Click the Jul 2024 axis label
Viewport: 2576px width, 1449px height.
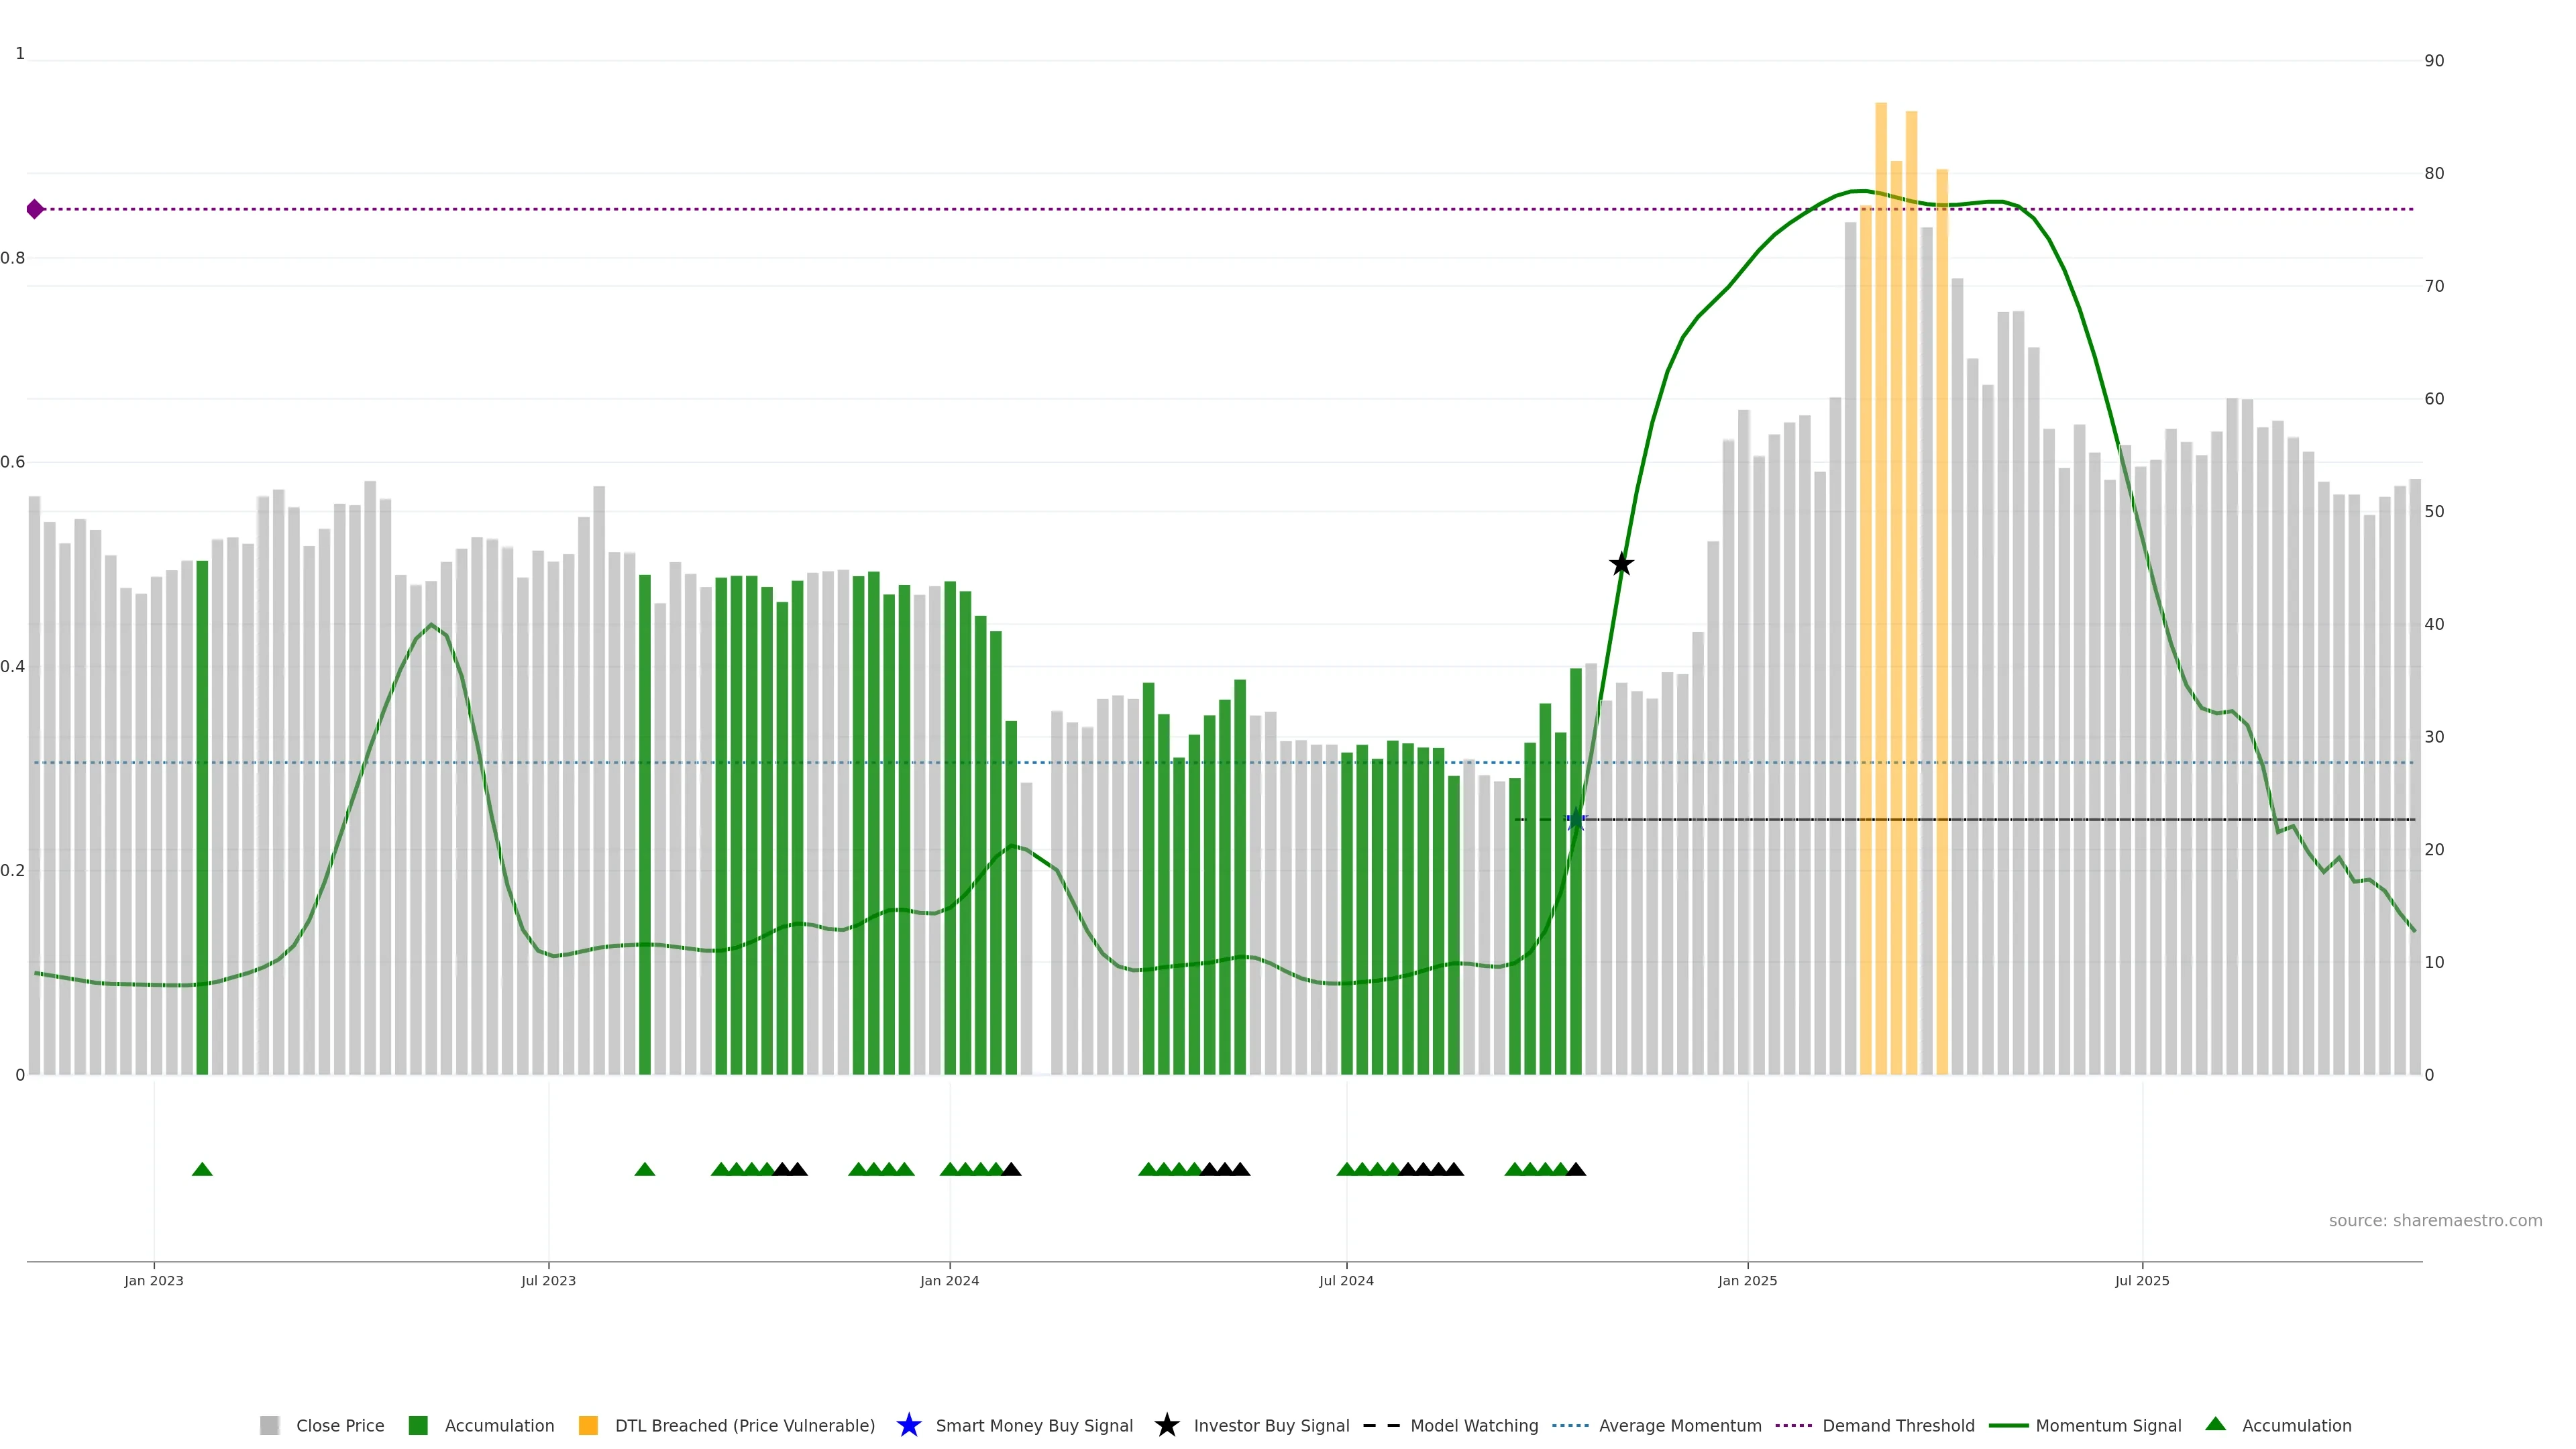point(1346,1281)
